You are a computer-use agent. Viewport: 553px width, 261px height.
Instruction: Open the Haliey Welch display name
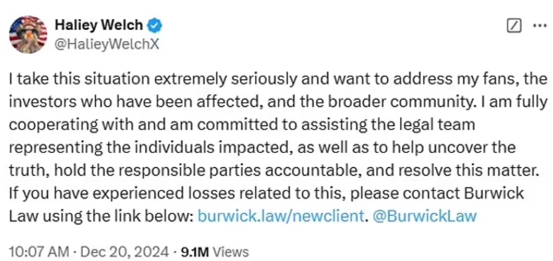(98, 25)
